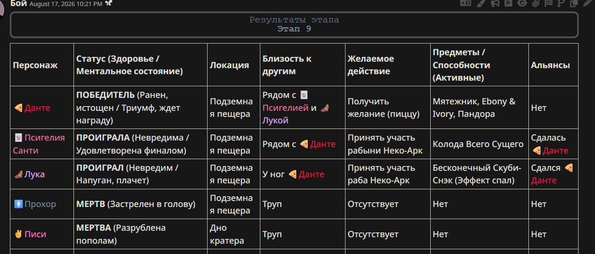Edit the message using the pencil icon
This screenshot has width=595, height=254.
[x=587, y=3]
